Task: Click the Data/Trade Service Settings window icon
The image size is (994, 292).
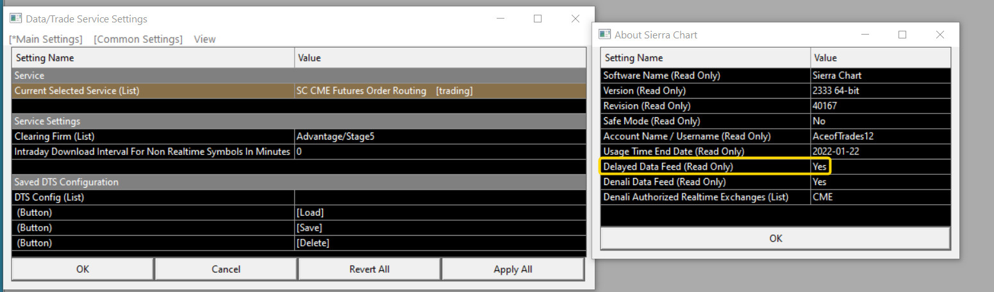Action: point(16,19)
